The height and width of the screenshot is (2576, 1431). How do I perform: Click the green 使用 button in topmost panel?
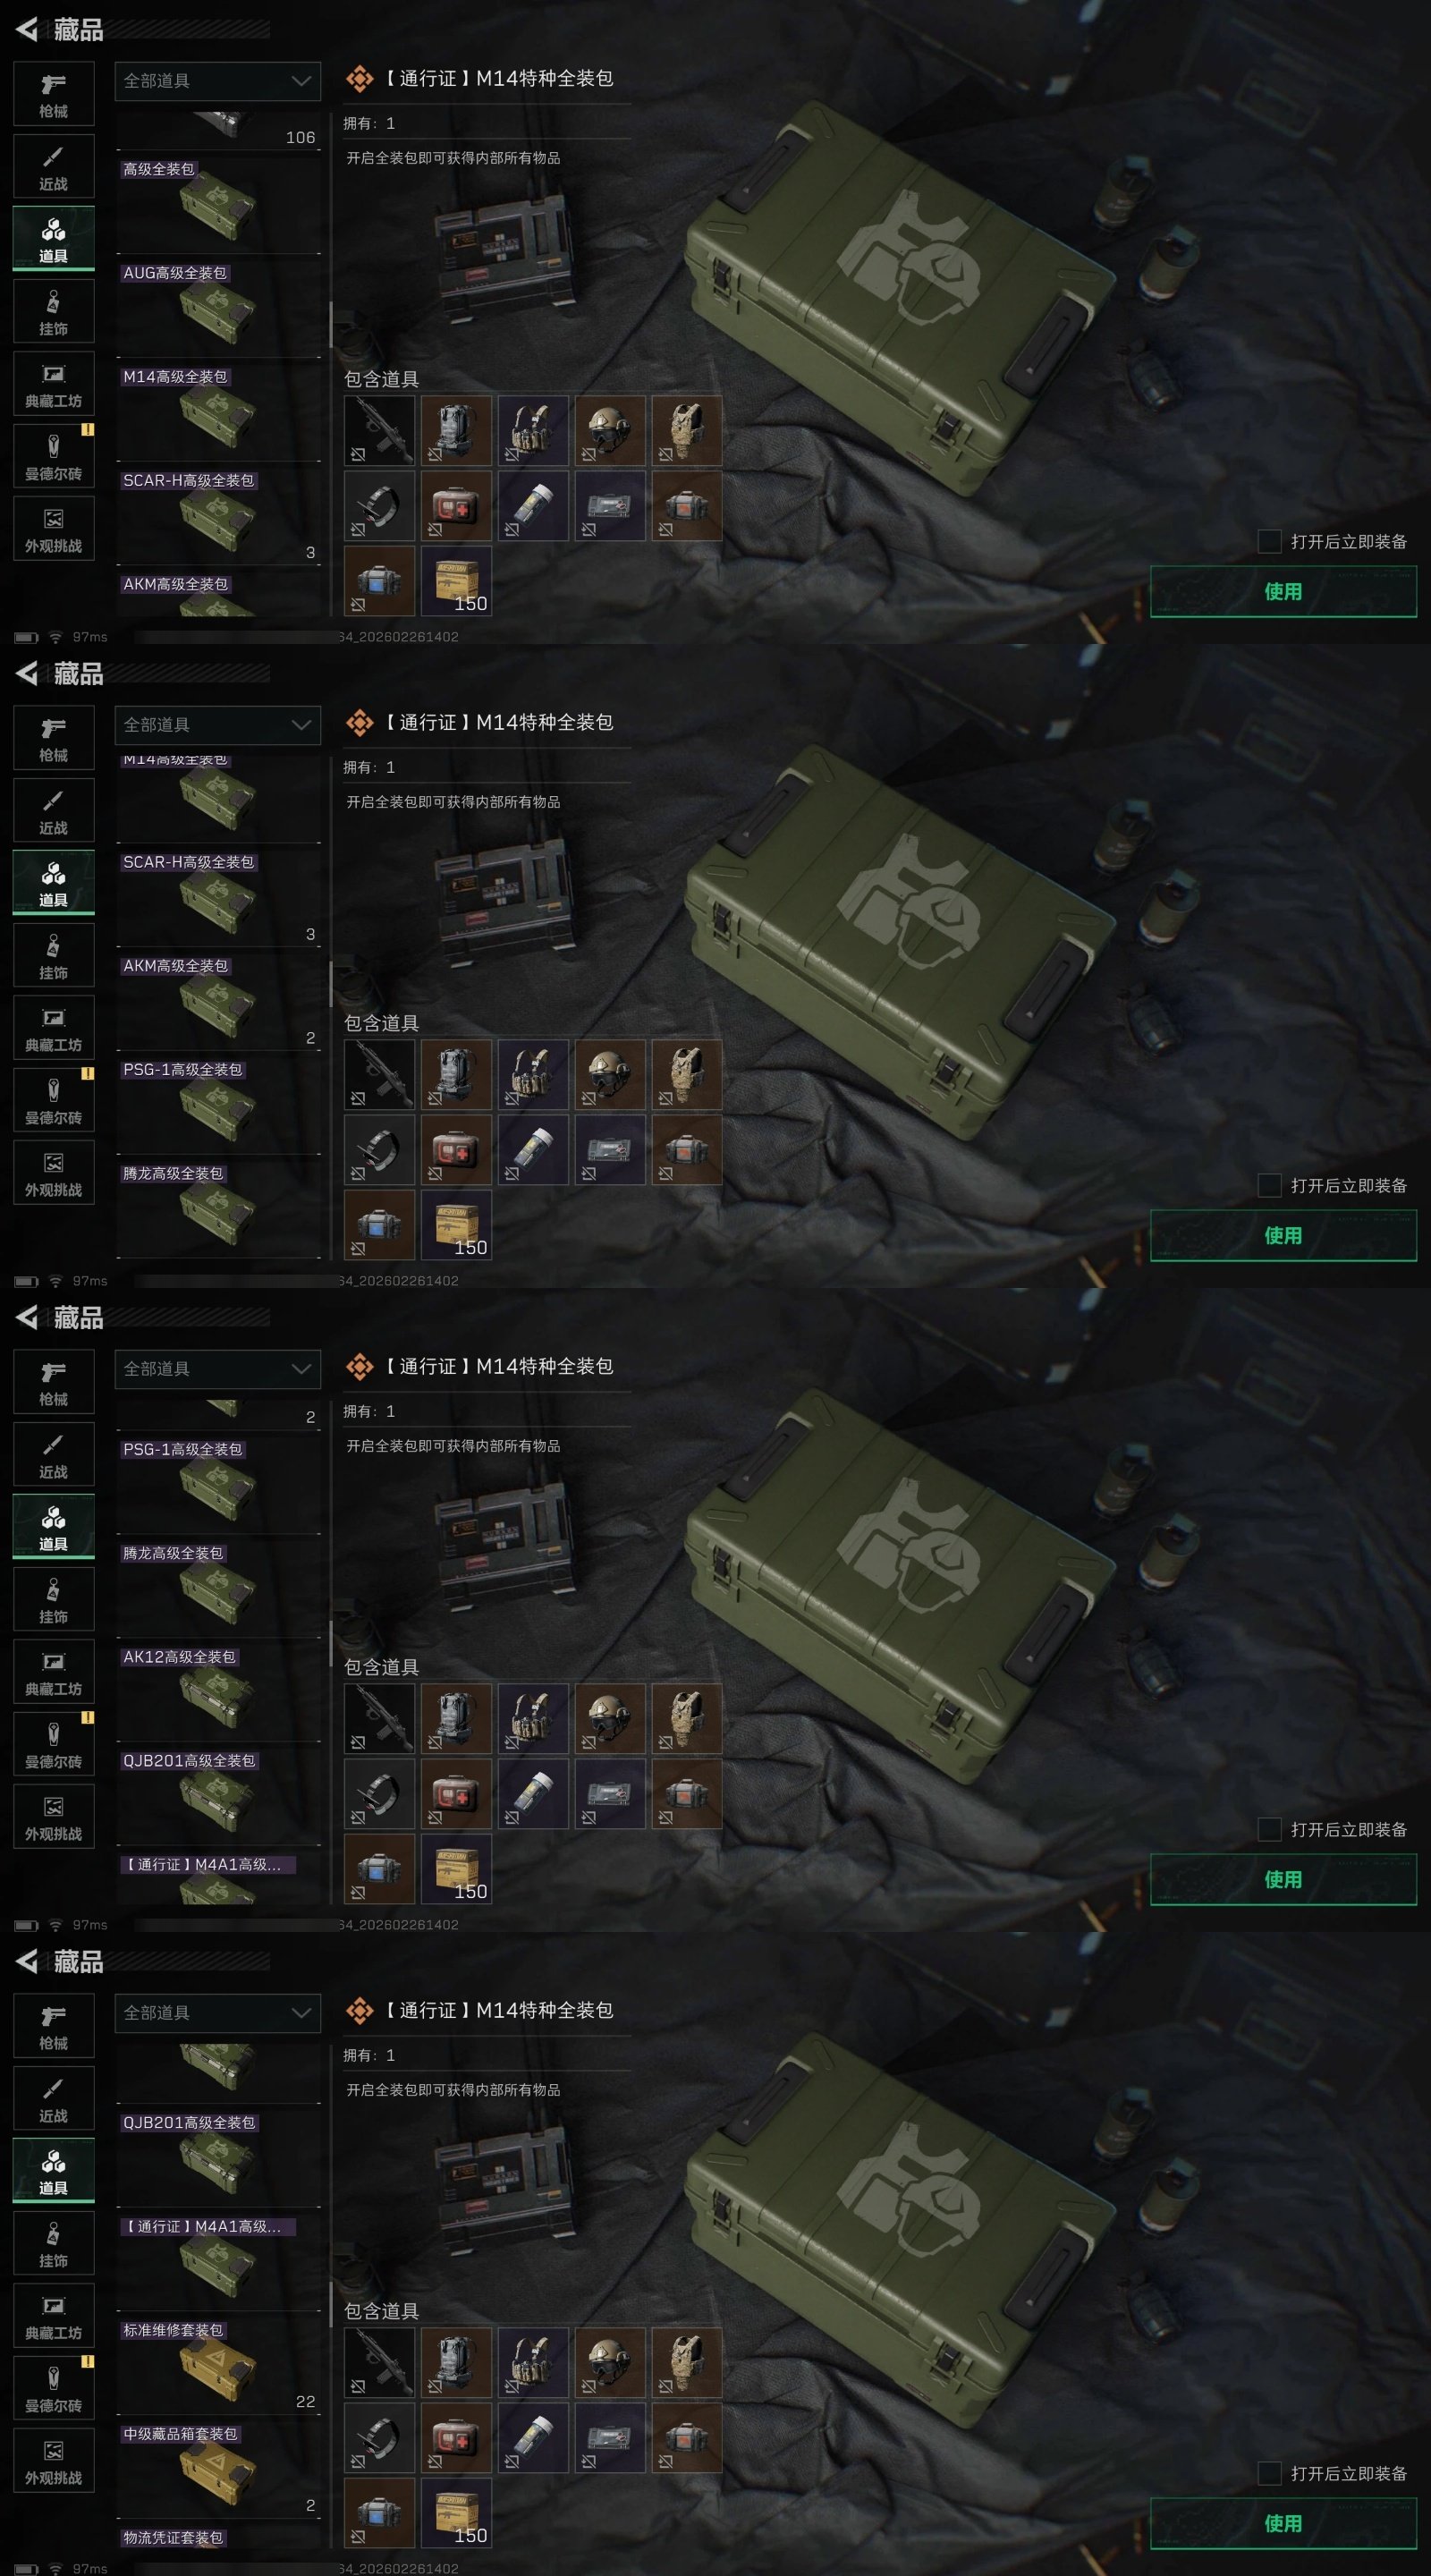click(1283, 591)
